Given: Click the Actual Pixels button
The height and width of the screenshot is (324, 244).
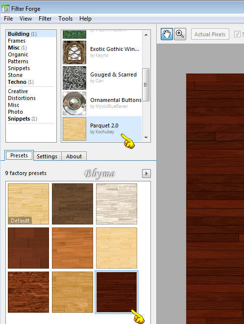Looking at the screenshot, I should 210,34.
